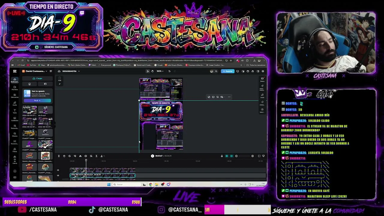Open the Elementos sidebar section

click(x=14, y=96)
